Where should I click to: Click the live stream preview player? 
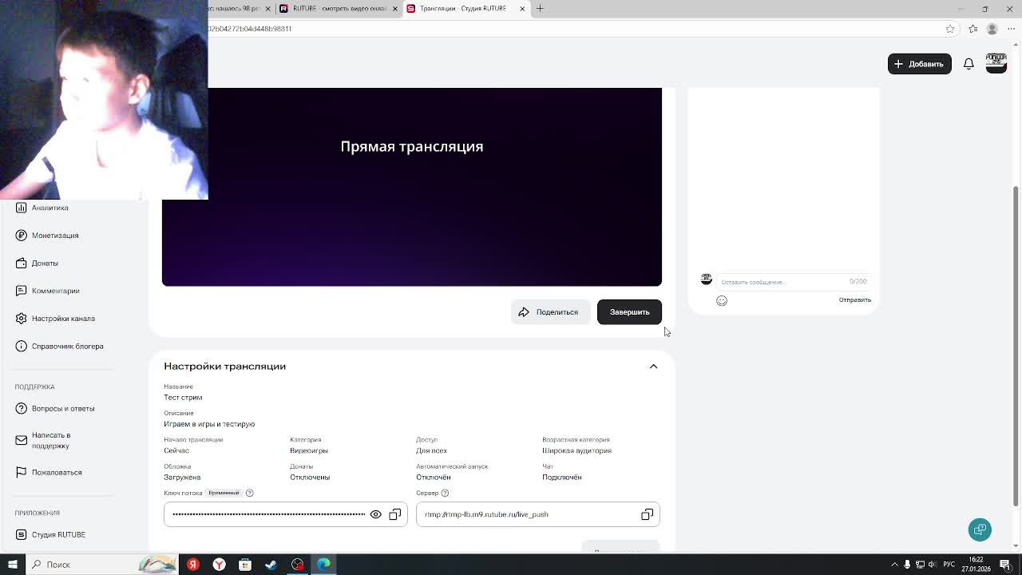[x=412, y=187]
